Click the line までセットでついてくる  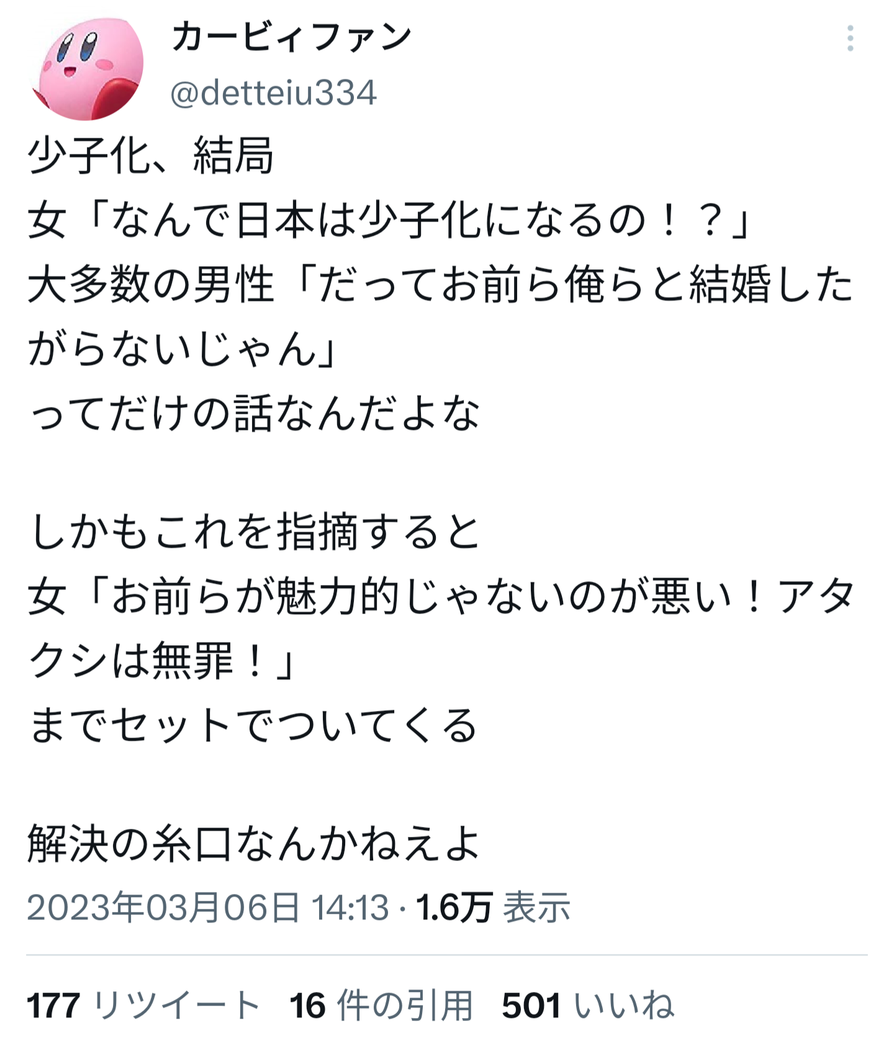pyautogui.click(x=253, y=725)
